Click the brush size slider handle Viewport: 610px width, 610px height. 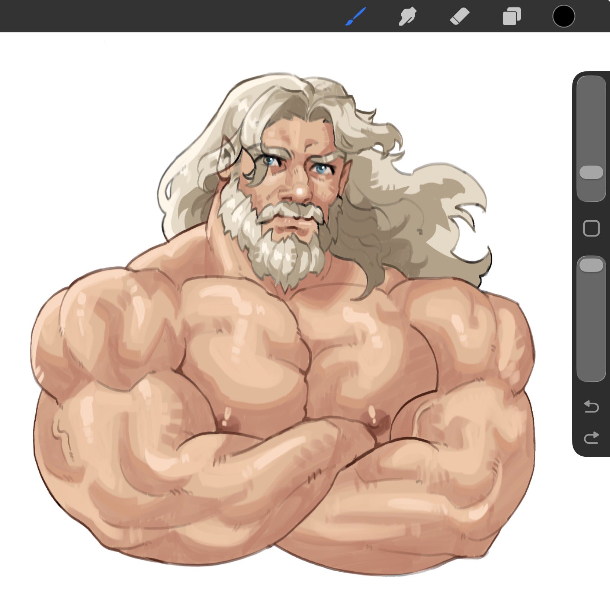pos(591,173)
